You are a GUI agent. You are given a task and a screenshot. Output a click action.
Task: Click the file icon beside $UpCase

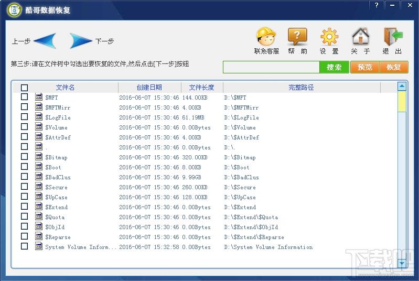pos(39,196)
